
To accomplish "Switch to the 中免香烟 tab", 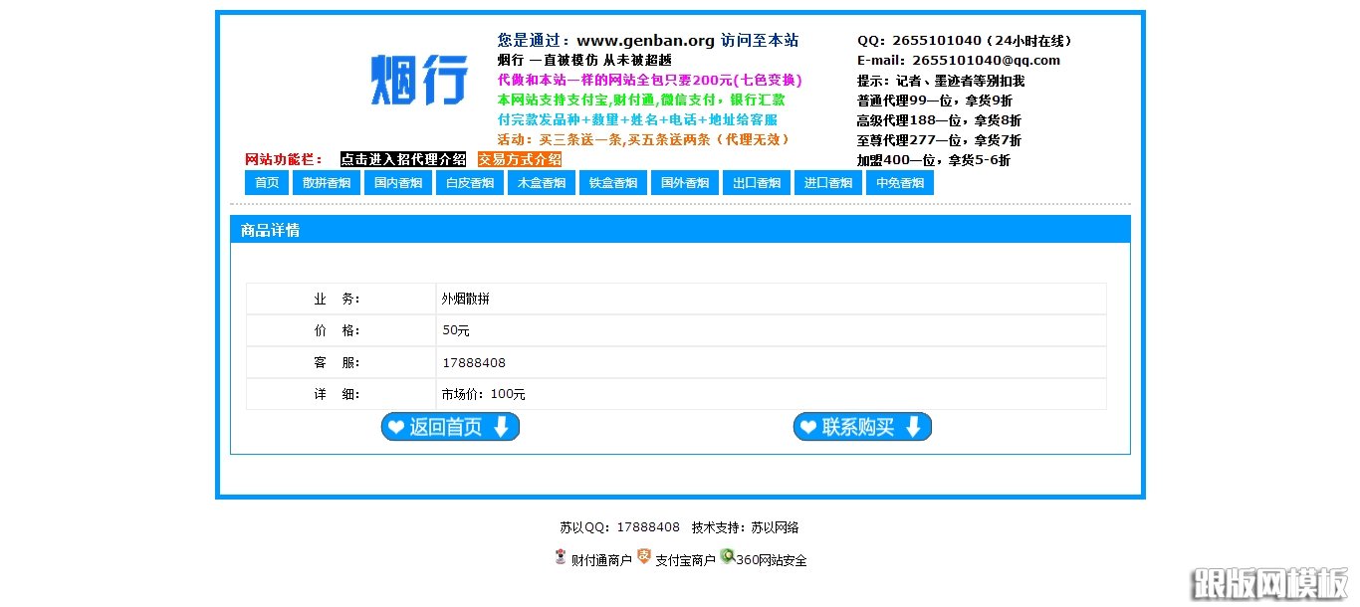I will coord(899,182).
